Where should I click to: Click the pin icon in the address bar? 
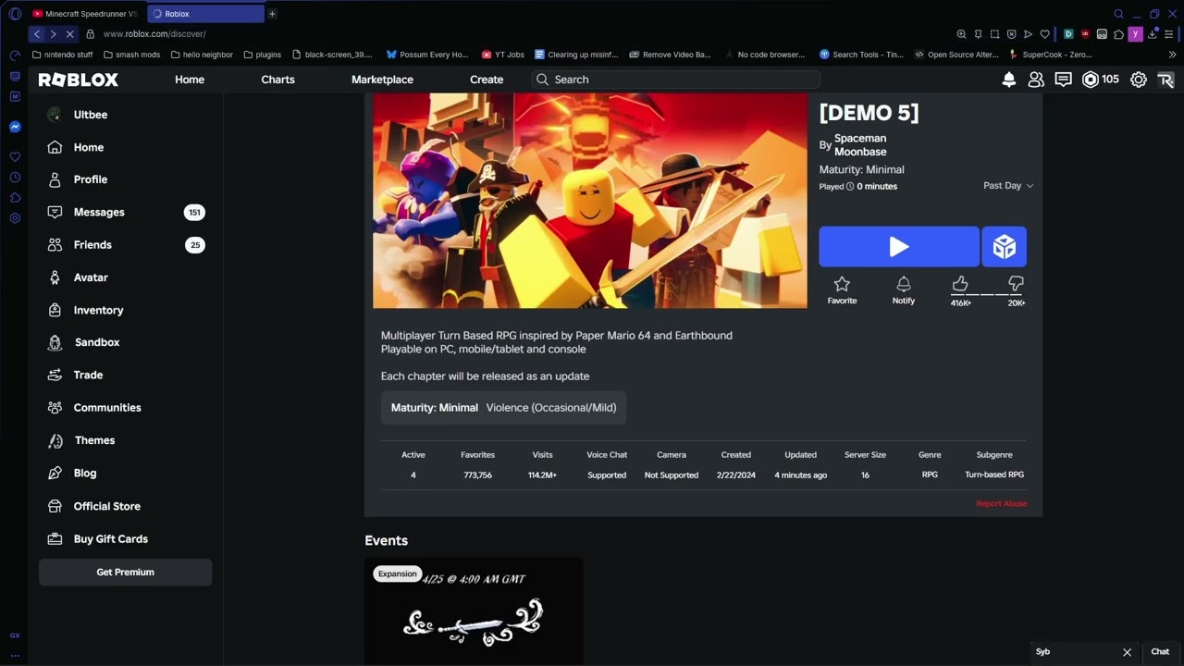(x=978, y=34)
